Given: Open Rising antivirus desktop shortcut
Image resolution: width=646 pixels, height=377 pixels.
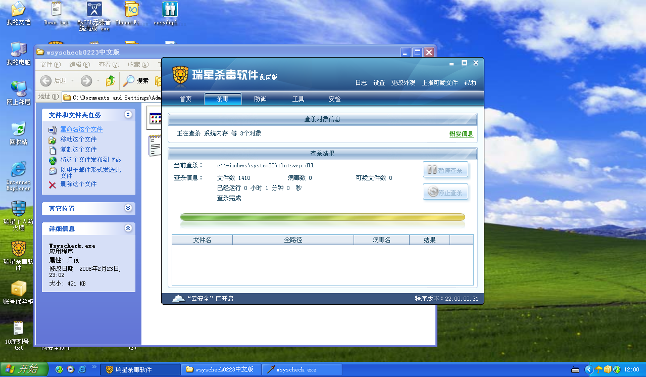Looking at the screenshot, I should click(18, 256).
